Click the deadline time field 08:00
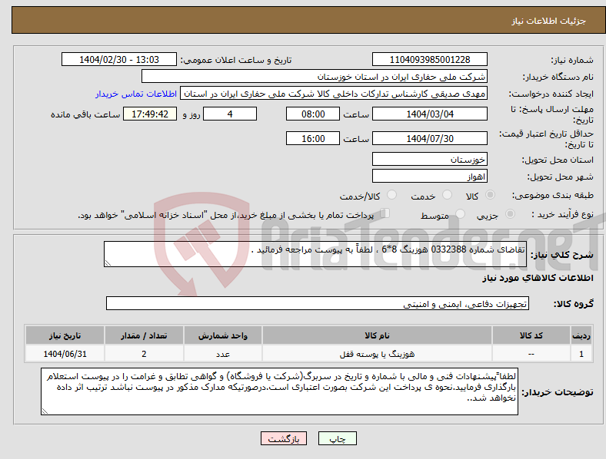Image resolution: width=606 pixels, height=459 pixels. click(x=313, y=114)
